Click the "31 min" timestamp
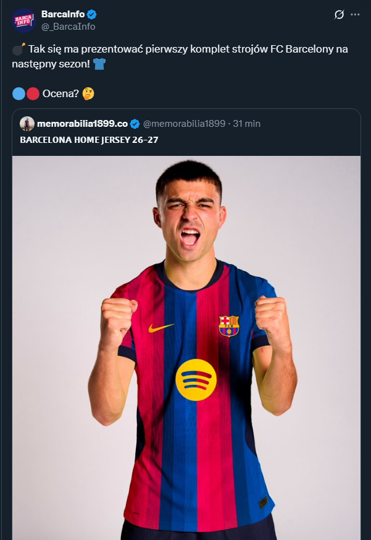 tap(246, 124)
